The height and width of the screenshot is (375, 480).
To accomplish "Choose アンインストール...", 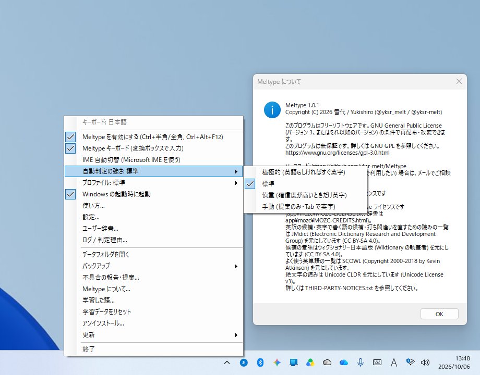I will [153, 323].
